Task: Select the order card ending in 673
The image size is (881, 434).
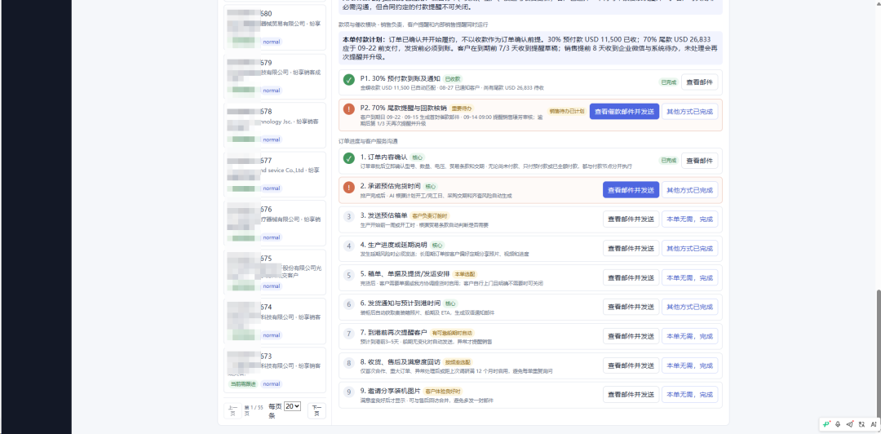Action: coord(275,370)
